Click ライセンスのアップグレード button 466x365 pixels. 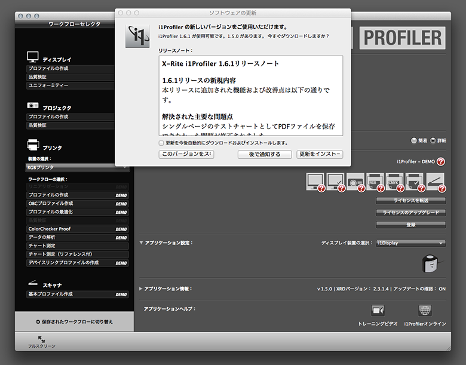point(410,212)
